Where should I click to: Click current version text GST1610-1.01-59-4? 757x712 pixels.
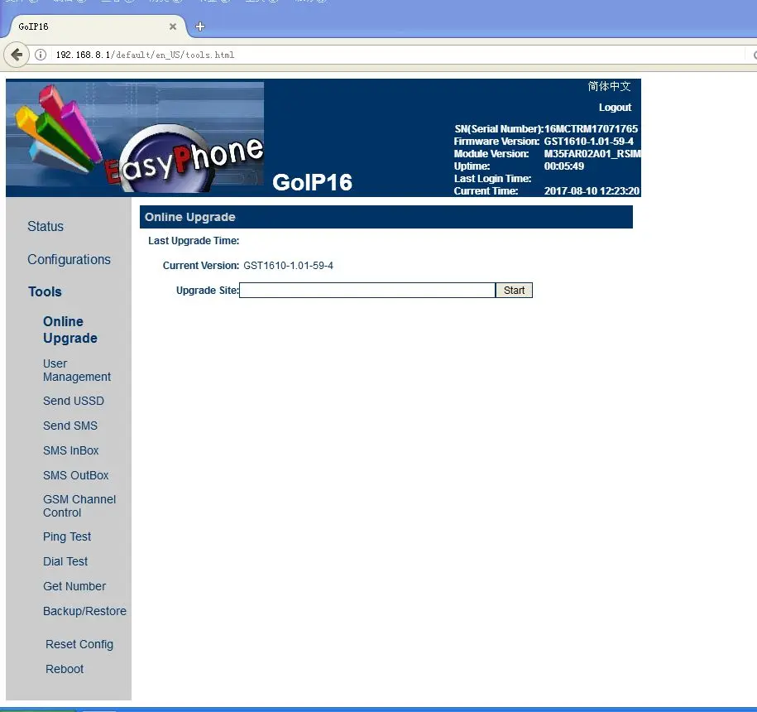(288, 266)
